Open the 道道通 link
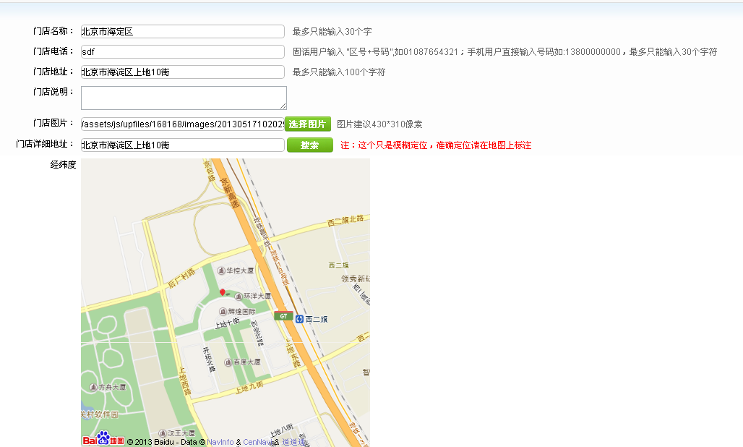The width and height of the screenshot is (743, 447). [294, 442]
